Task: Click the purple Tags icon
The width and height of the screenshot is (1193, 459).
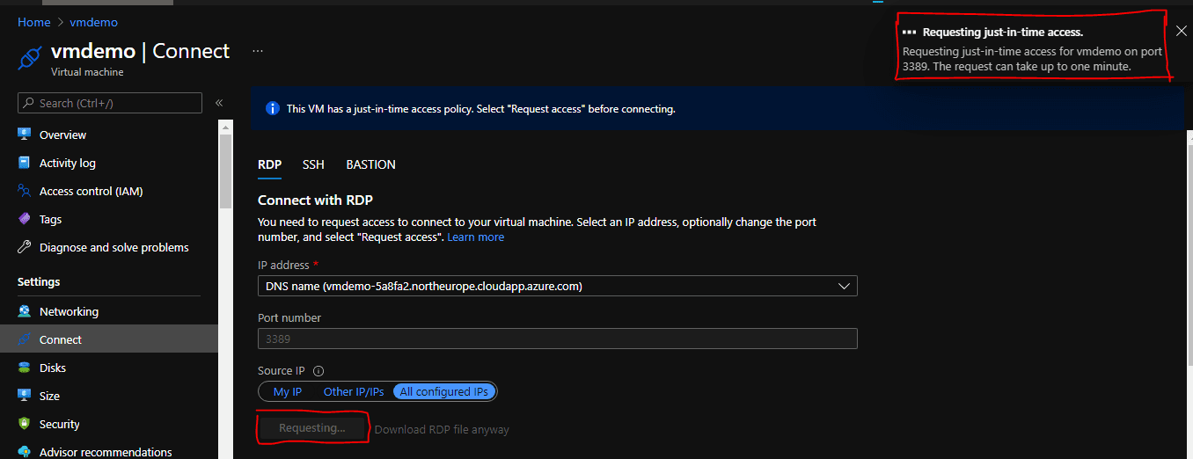Action: (25, 219)
